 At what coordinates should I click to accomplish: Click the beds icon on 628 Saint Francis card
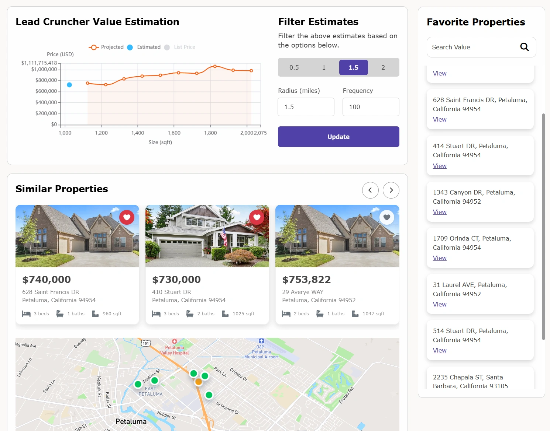click(x=26, y=313)
